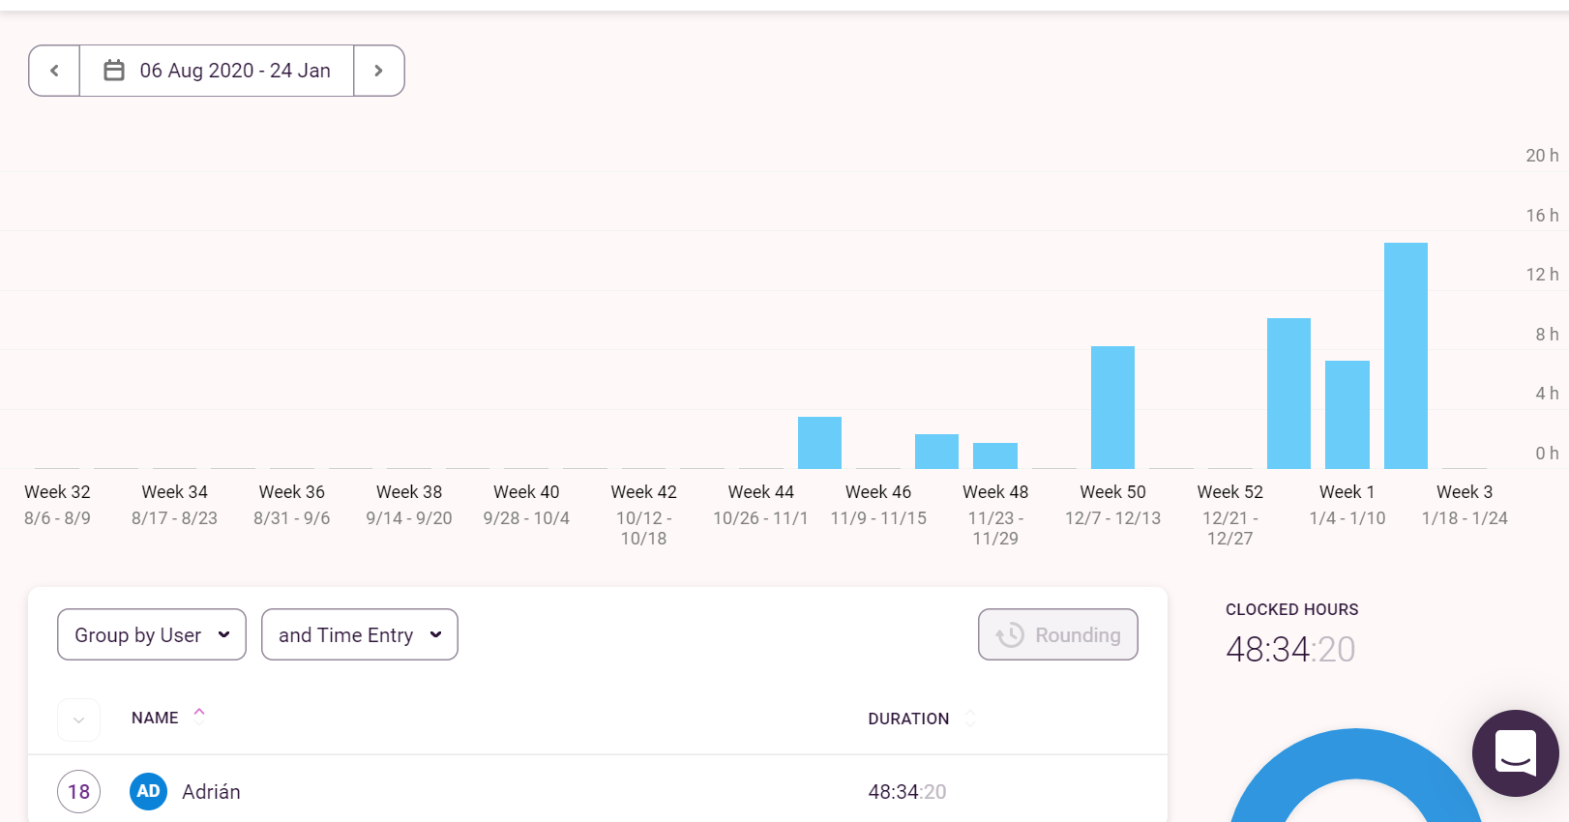Click the Rounding clock icon
The image size is (1569, 822).
(1010, 634)
